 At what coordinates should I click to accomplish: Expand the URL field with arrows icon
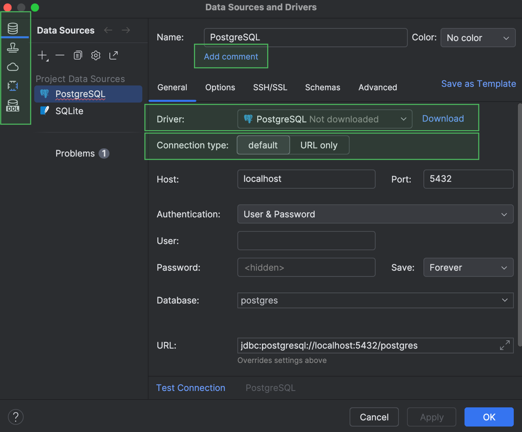coord(505,345)
